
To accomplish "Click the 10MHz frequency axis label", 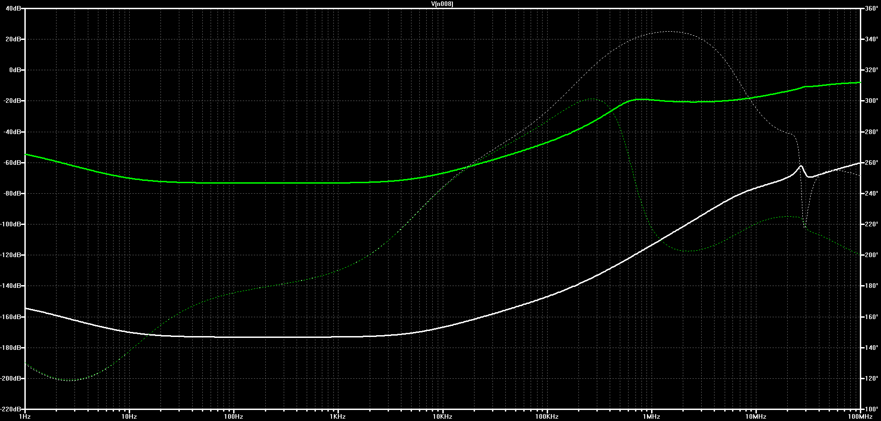I will pyautogui.click(x=755, y=416).
